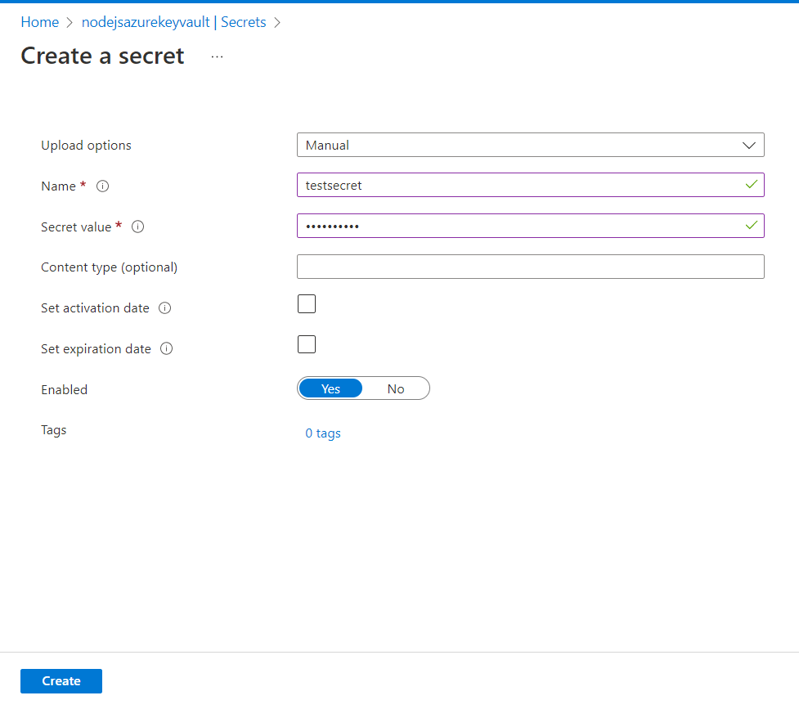The width and height of the screenshot is (799, 709).
Task: Click the Set expiration date info icon
Action: (x=167, y=349)
